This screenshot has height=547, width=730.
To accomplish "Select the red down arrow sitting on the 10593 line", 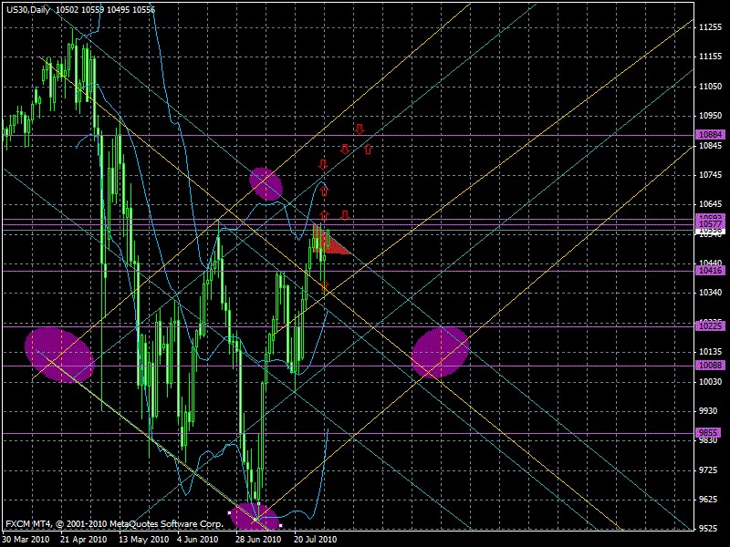I will pos(345,215).
